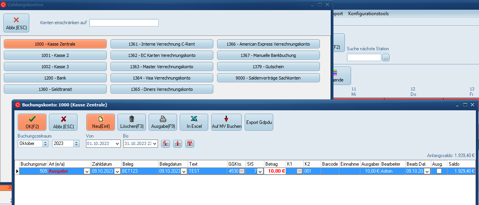This screenshot has height=205, width=479.
Task: Open the Konfigurationstools menu
Action: (x=368, y=14)
